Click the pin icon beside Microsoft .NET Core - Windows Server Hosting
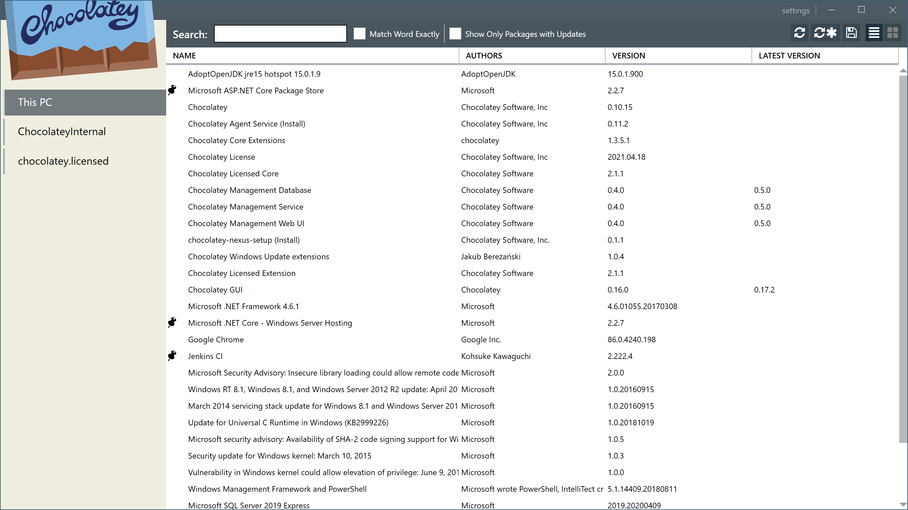This screenshot has height=510, width=908. [x=172, y=322]
